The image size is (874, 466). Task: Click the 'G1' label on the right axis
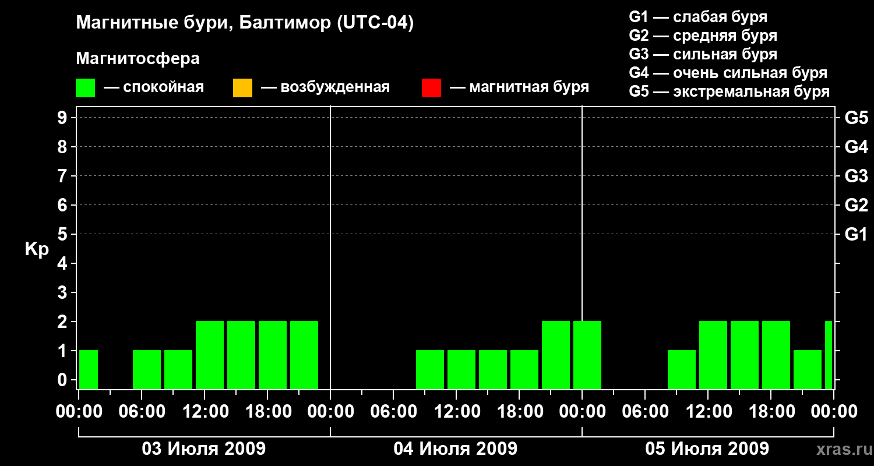[856, 234]
